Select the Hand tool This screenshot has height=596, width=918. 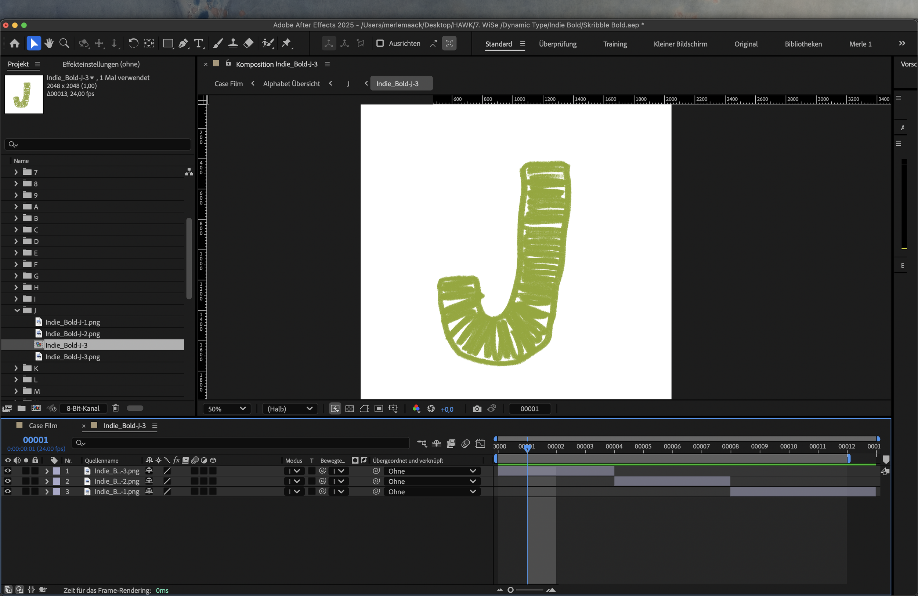coord(49,43)
